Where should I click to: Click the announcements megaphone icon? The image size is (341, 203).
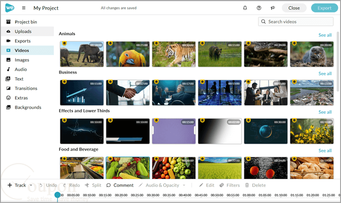click(x=273, y=8)
